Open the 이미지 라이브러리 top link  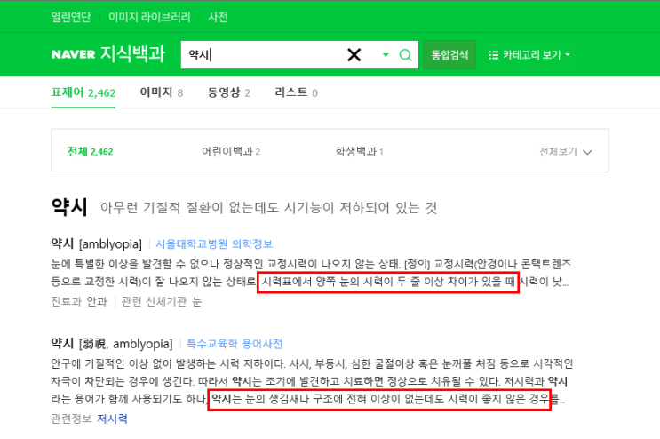(149, 17)
